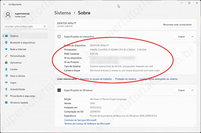Focus the Localizar uma configuração search box
201x133 pixels.
[25, 27]
